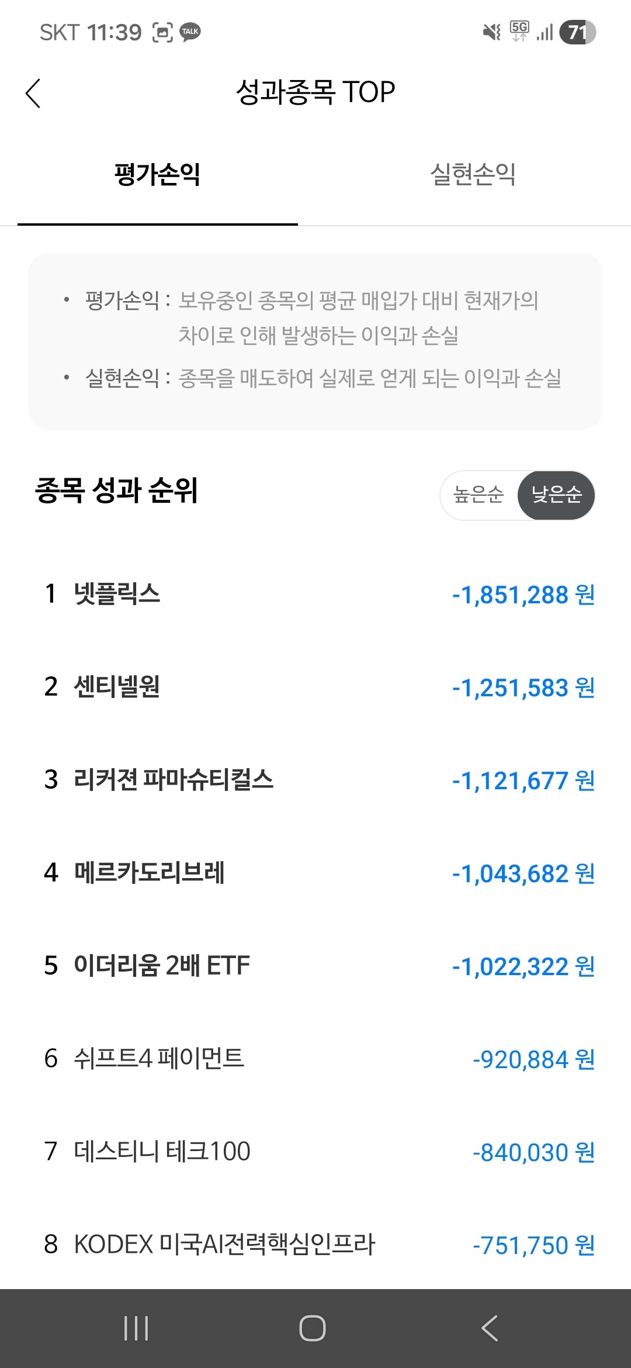Image resolution: width=631 pixels, height=1368 pixels.
Task: Tap the muted sound status icon
Action: (x=492, y=32)
